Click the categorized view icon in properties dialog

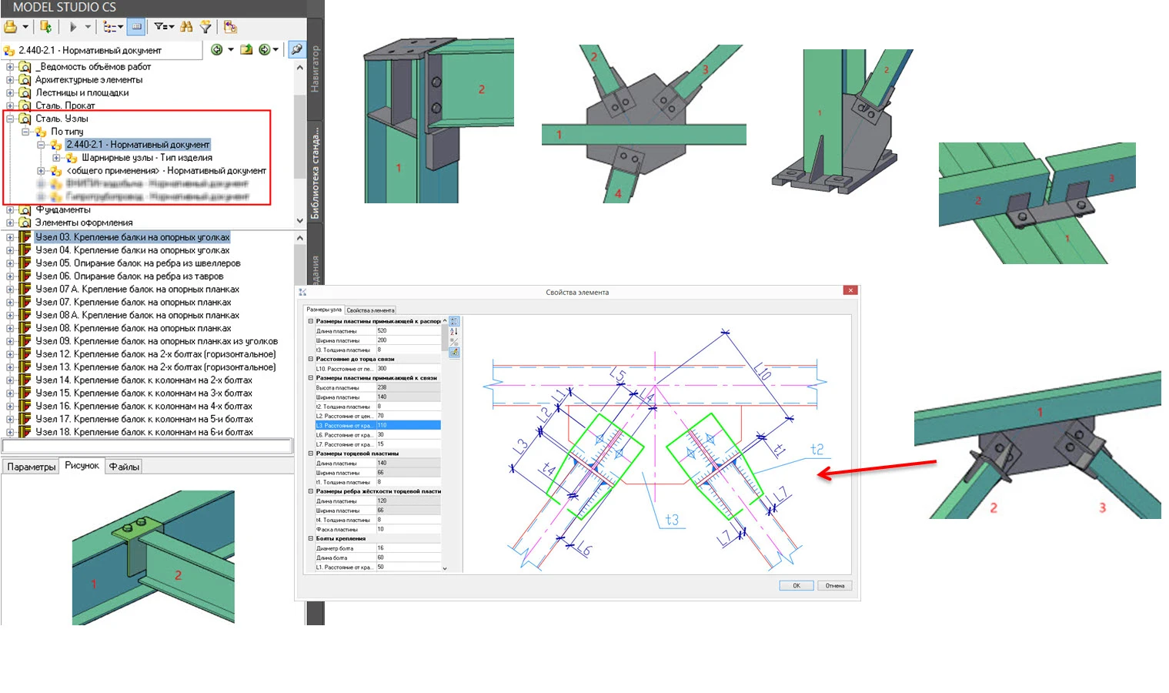point(454,321)
